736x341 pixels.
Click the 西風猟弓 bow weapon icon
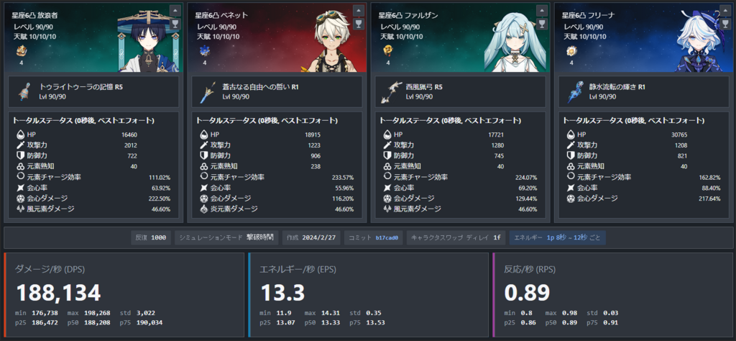392,92
